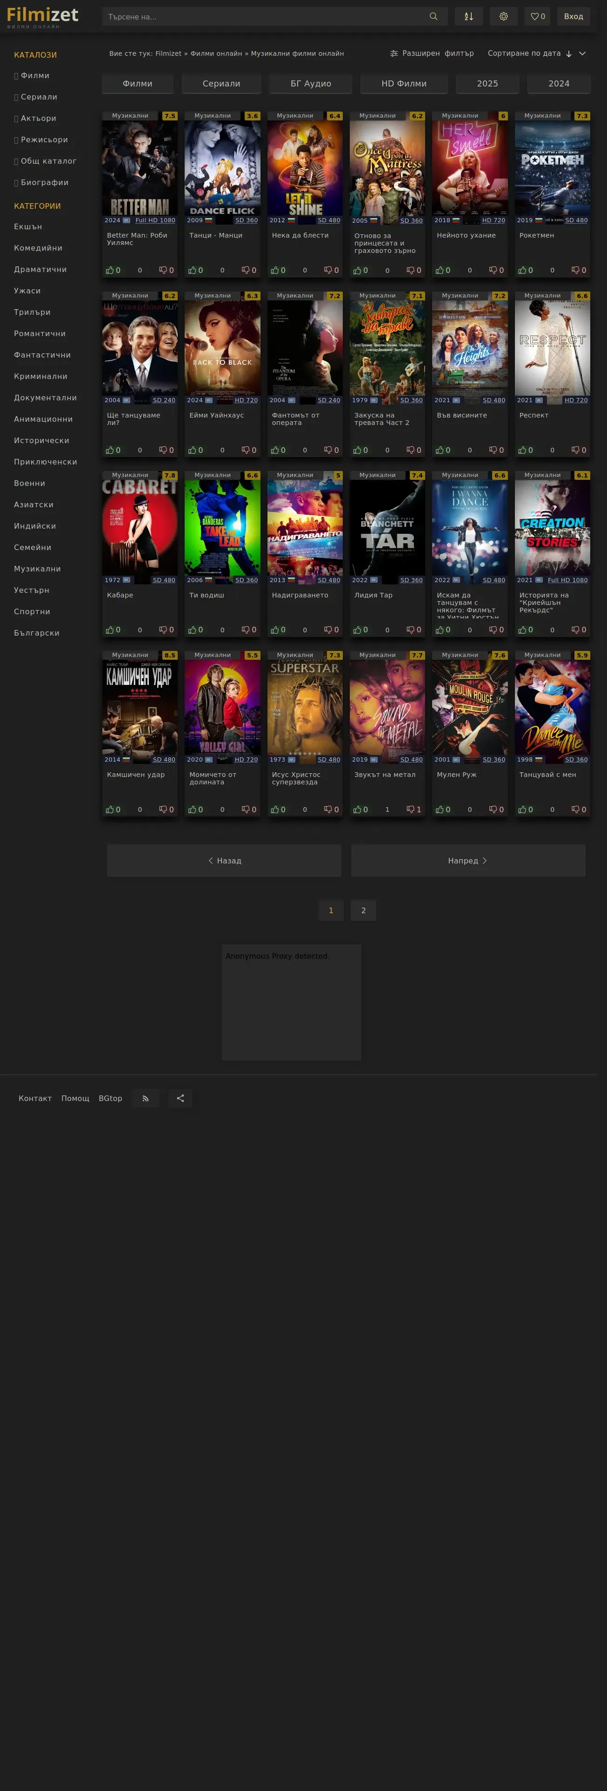Image resolution: width=607 pixels, height=1791 pixels.
Task: Like Фантомът от операта
Action: pos(278,451)
